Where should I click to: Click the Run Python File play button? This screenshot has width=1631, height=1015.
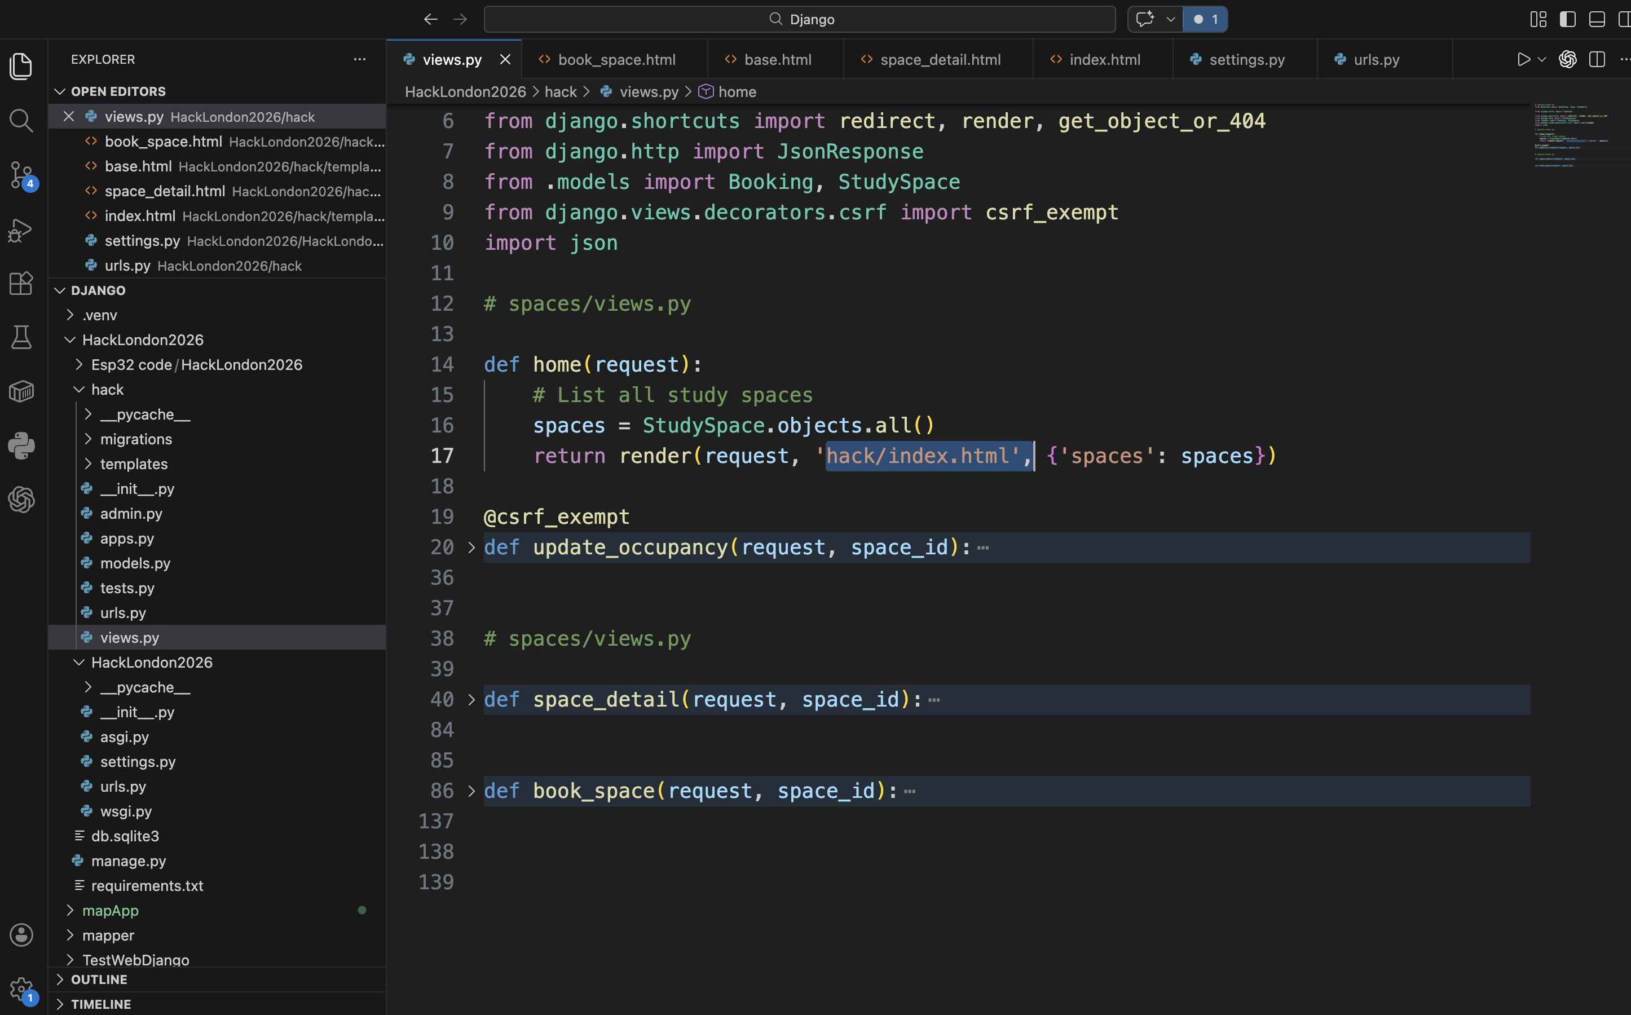(x=1524, y=60)
